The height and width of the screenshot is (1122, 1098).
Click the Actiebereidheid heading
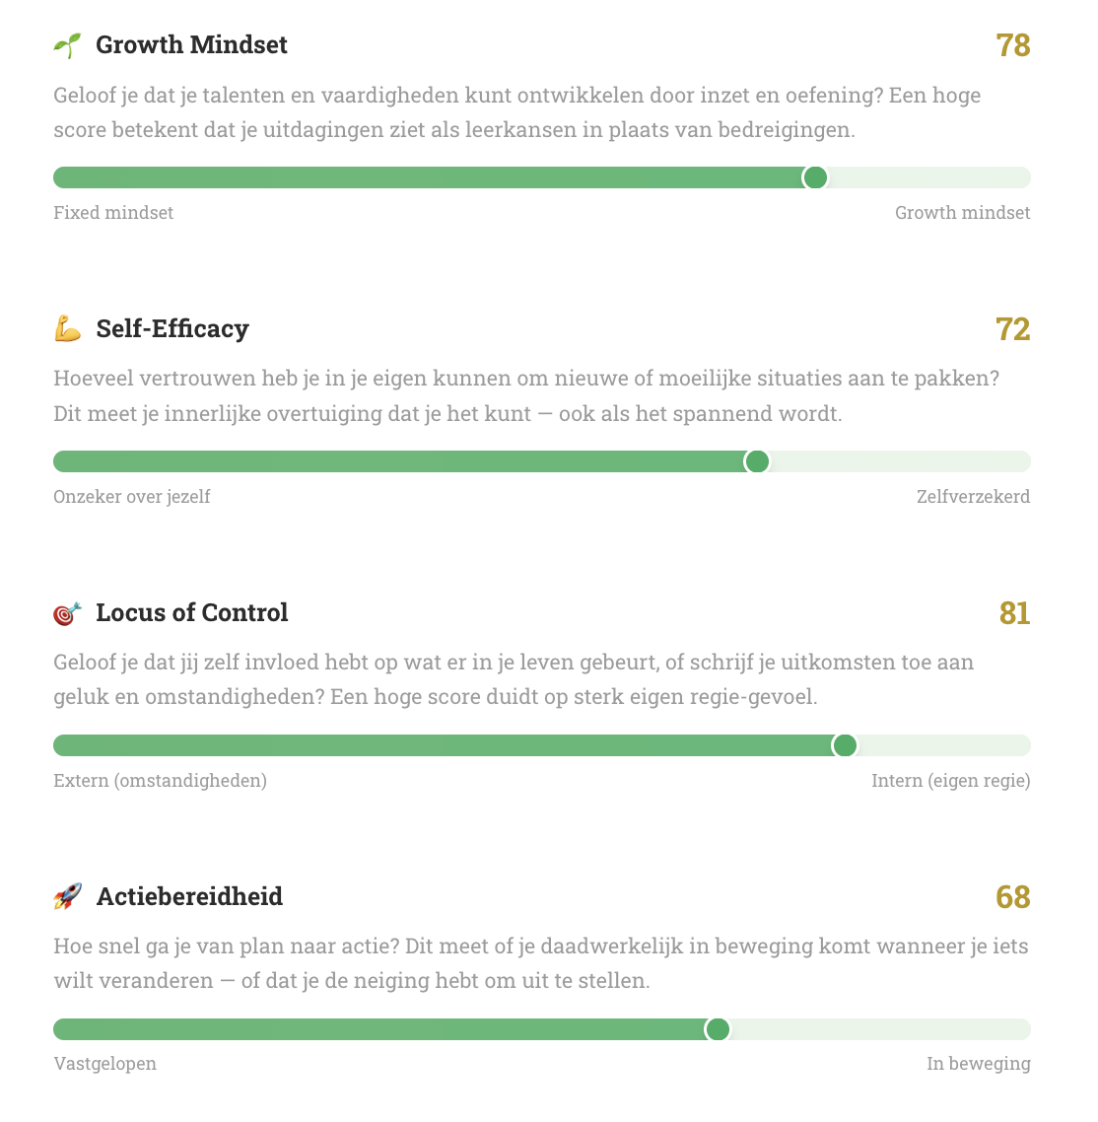[189, 897]
